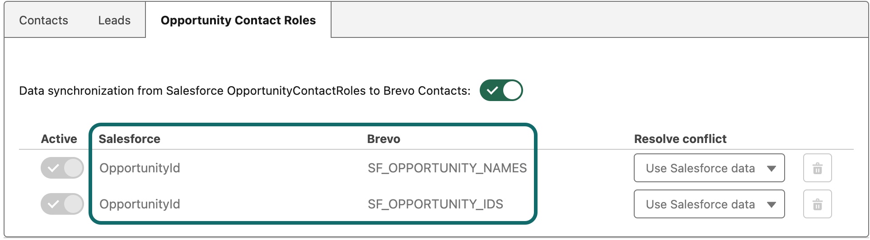Click the Resolve conflict column header

click(680, 139)
